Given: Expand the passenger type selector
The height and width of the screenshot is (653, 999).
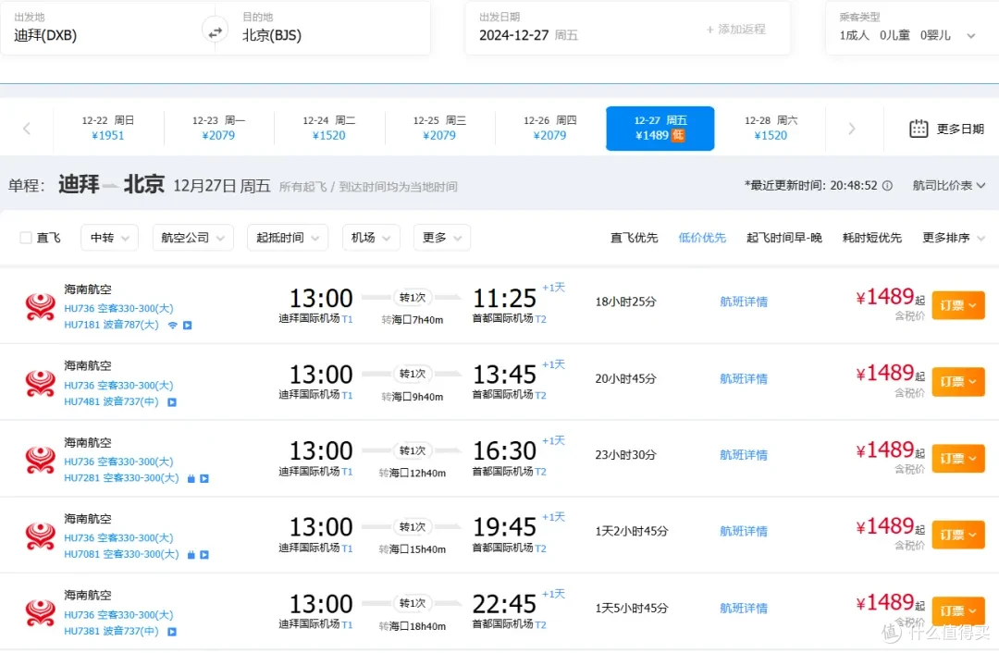Looking at the screenshot, I should point(971,36).
